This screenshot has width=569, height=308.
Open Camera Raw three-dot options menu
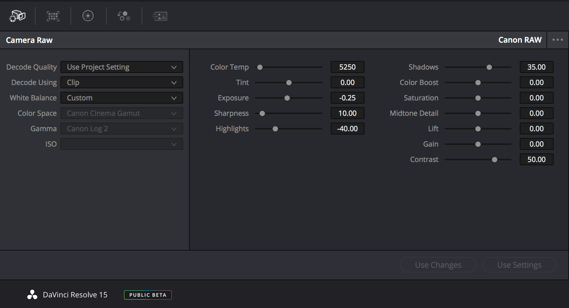tap(558, 40)
